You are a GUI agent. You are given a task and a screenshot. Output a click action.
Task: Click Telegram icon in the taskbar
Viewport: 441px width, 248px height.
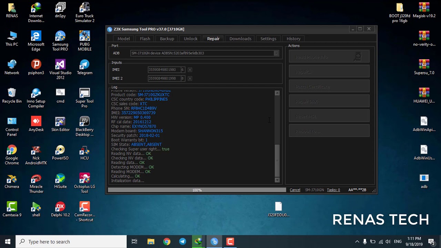[183, 241]
